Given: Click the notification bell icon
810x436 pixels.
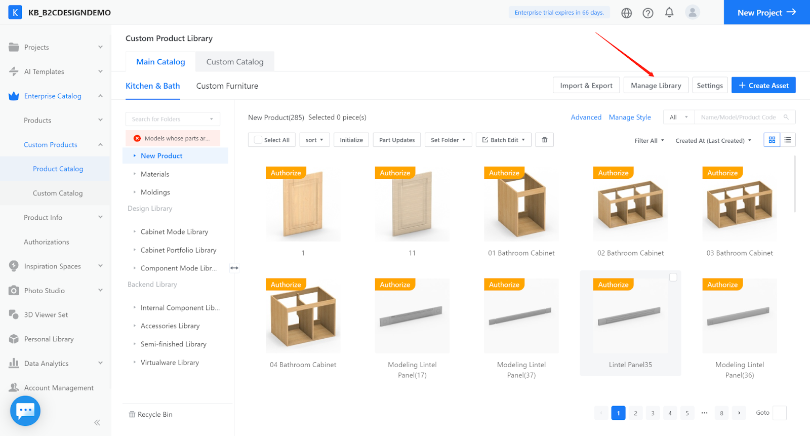Looking at the screenshot, I should (x=669, y=13).
